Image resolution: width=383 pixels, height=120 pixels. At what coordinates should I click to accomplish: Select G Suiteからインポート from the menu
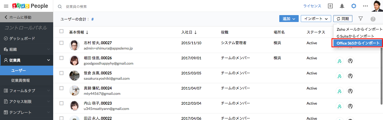pyautogui.click(x=355, y=36)
